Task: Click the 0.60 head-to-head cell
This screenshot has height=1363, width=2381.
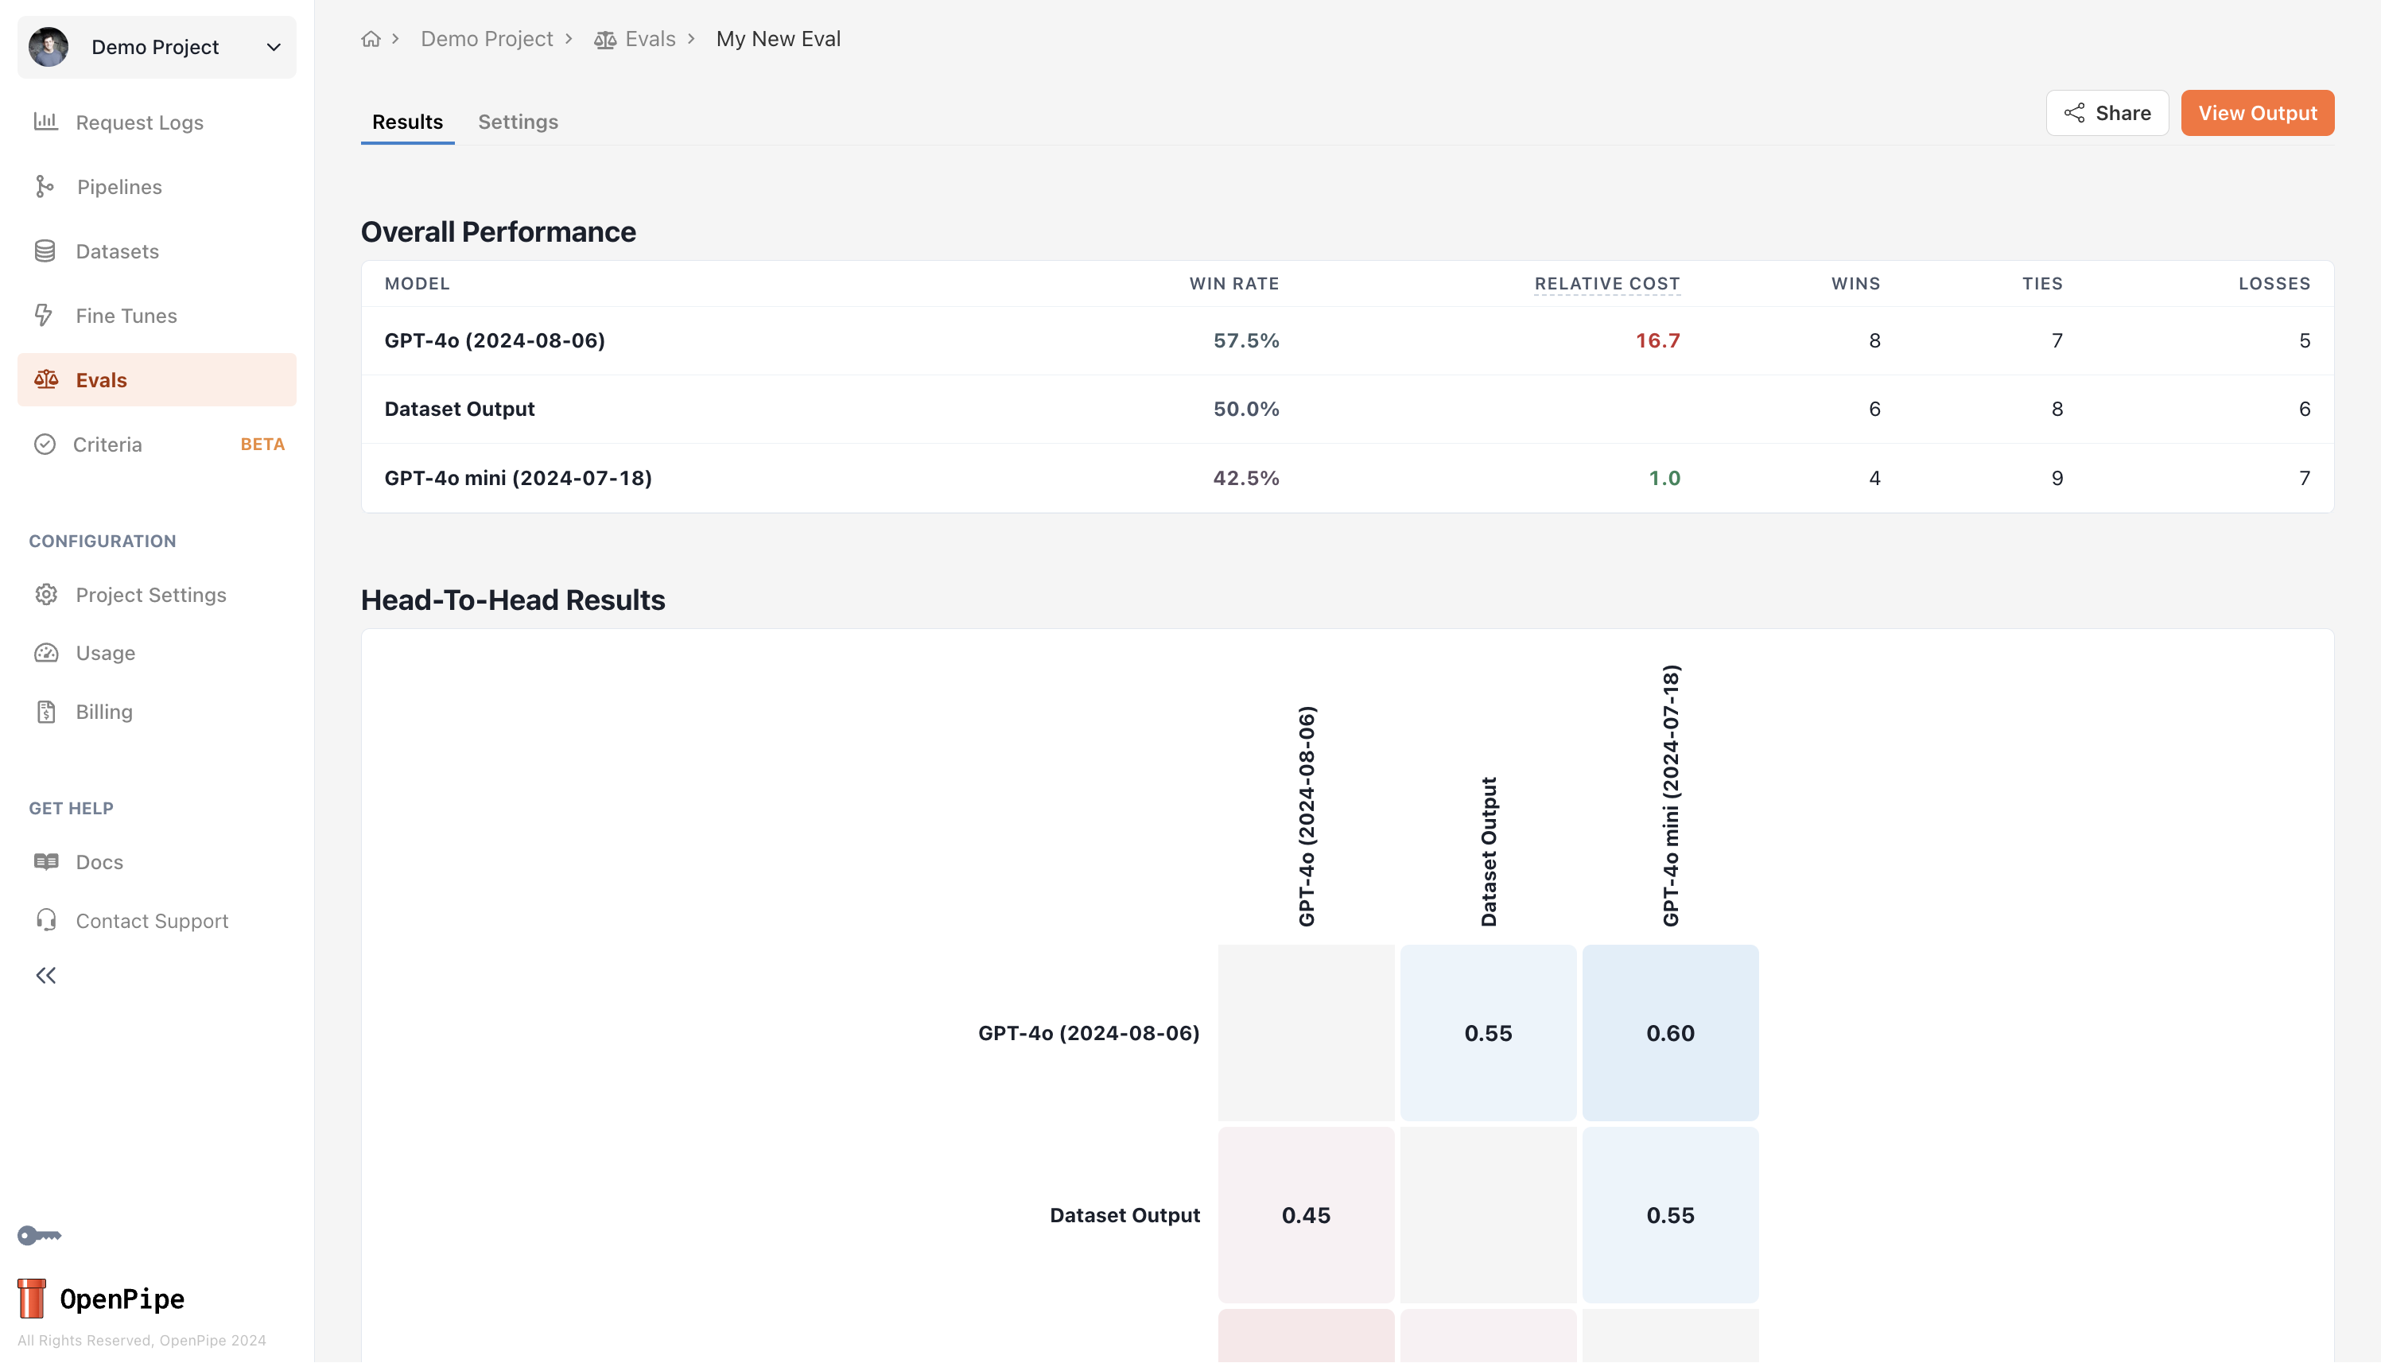Action: (1670, 1032)
